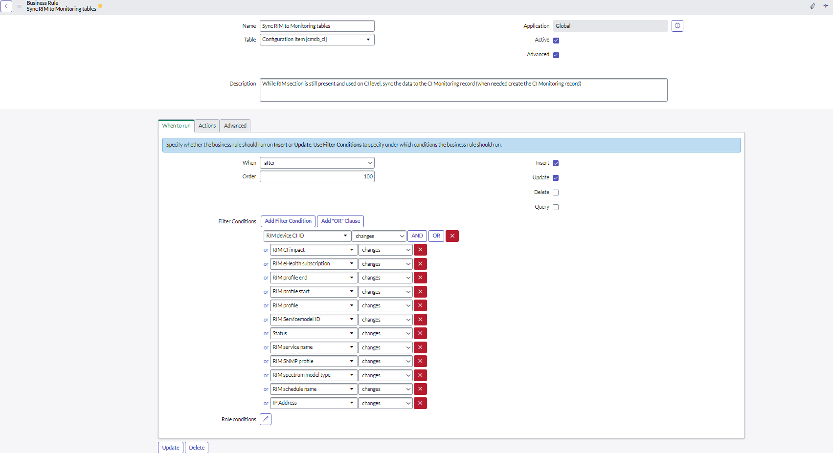Open the Status field dropdown

click(314, 333)
